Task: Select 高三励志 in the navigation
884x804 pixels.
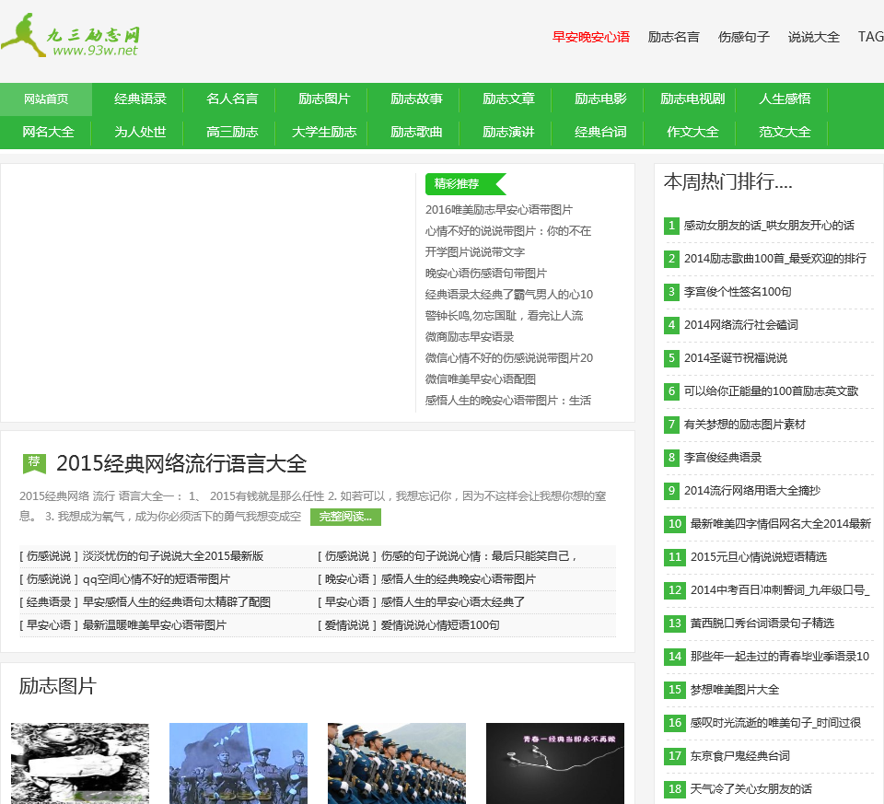Action: tap(232, 132)
